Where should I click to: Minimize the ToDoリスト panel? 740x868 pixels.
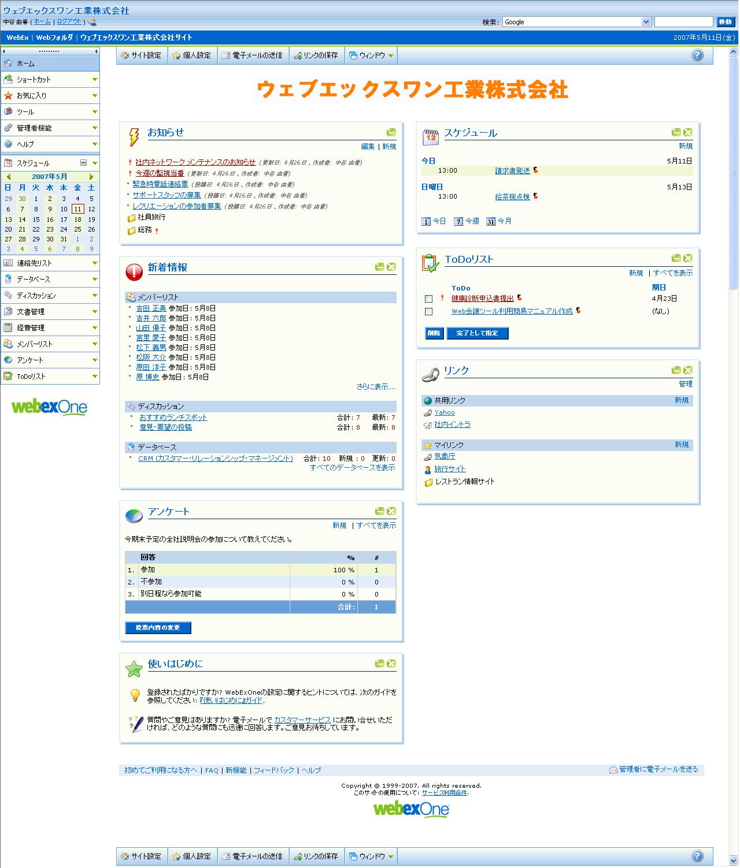click(676, 258)
